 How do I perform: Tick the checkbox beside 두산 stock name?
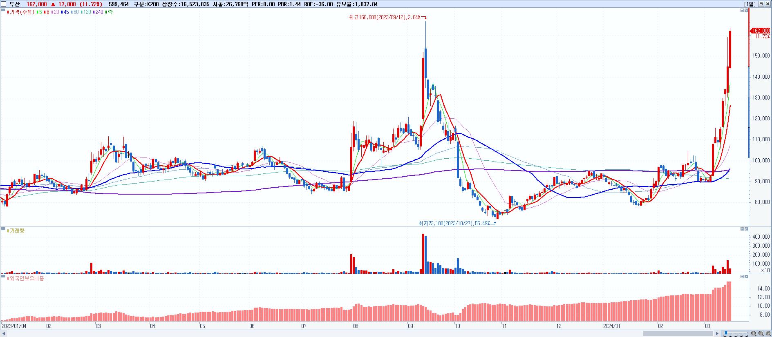pos(4,4)
